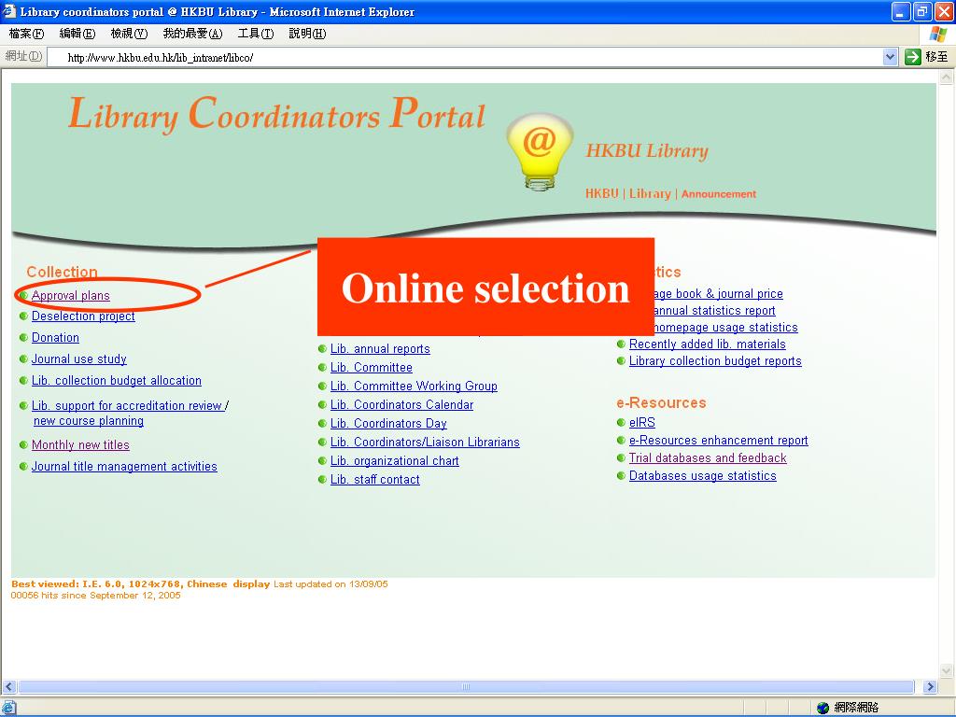
Task: Open Lib. Committee Working Group link
Action: point(414,386)
